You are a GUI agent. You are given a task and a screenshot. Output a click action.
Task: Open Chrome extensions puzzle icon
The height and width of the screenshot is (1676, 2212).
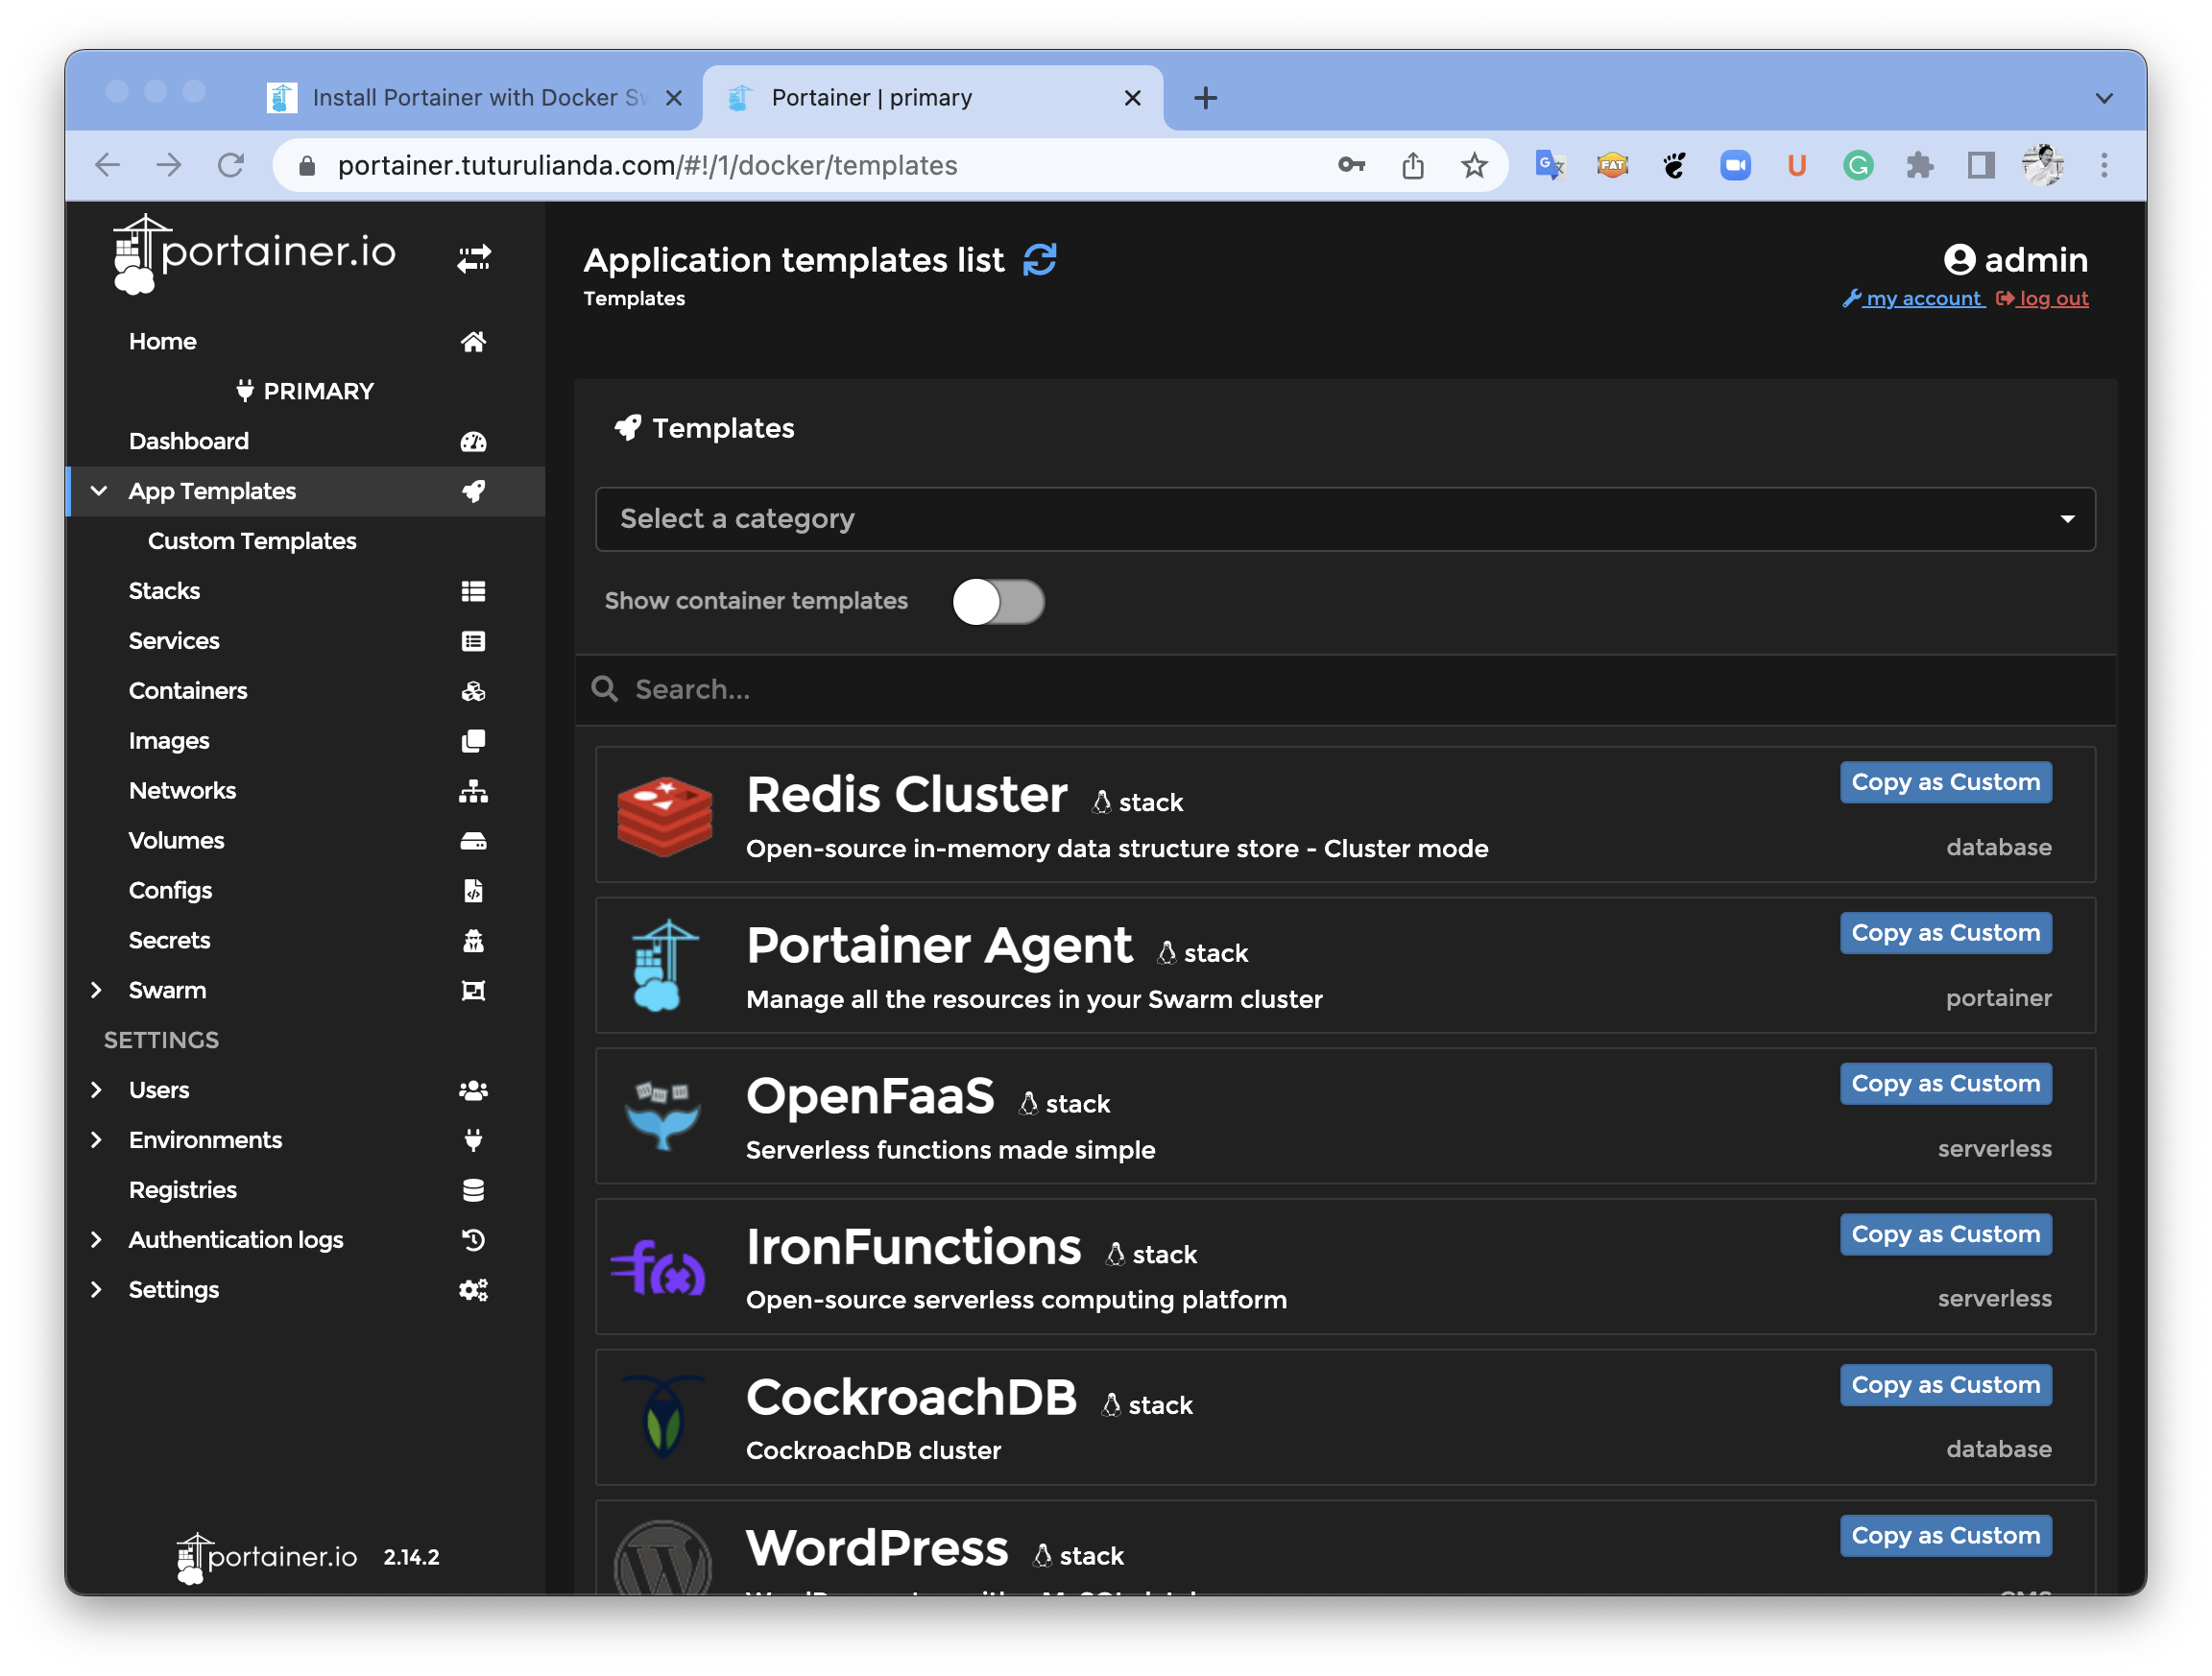1919,165
